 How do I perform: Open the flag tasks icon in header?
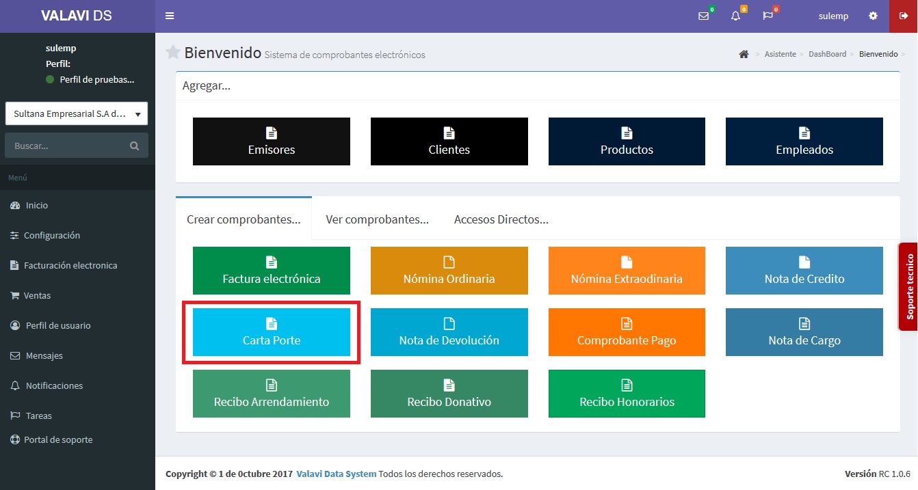coord(768,16)
